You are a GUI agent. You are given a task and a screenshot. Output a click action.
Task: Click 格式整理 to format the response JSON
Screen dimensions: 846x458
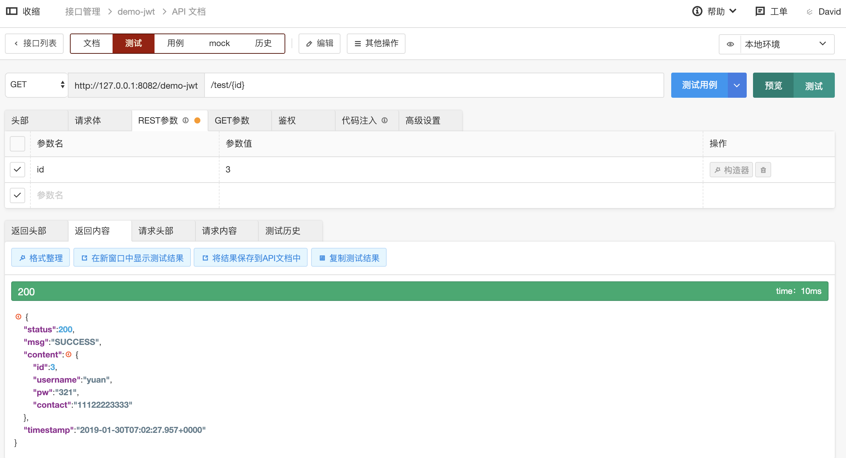pos(40,257)
